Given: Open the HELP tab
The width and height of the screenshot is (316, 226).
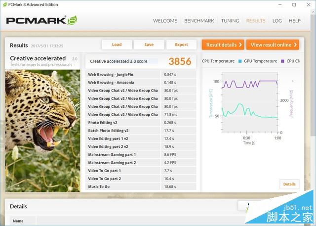Looking at the screenshot, I should pyautogui.click(x=294, y=21).
